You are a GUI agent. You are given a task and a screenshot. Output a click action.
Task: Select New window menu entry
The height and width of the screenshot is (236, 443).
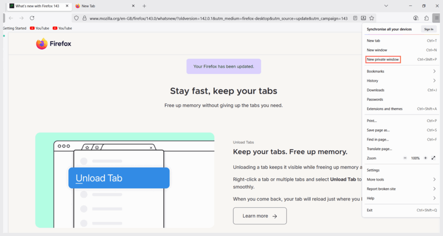coord(401,50)
